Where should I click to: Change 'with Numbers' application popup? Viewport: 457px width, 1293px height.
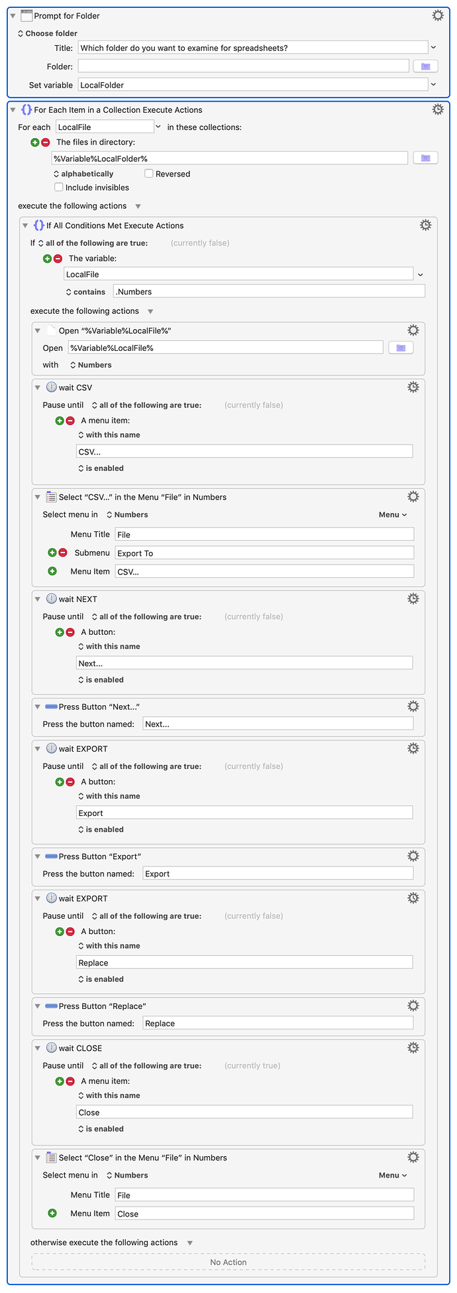pyautogui.click(x=91, y=365)
